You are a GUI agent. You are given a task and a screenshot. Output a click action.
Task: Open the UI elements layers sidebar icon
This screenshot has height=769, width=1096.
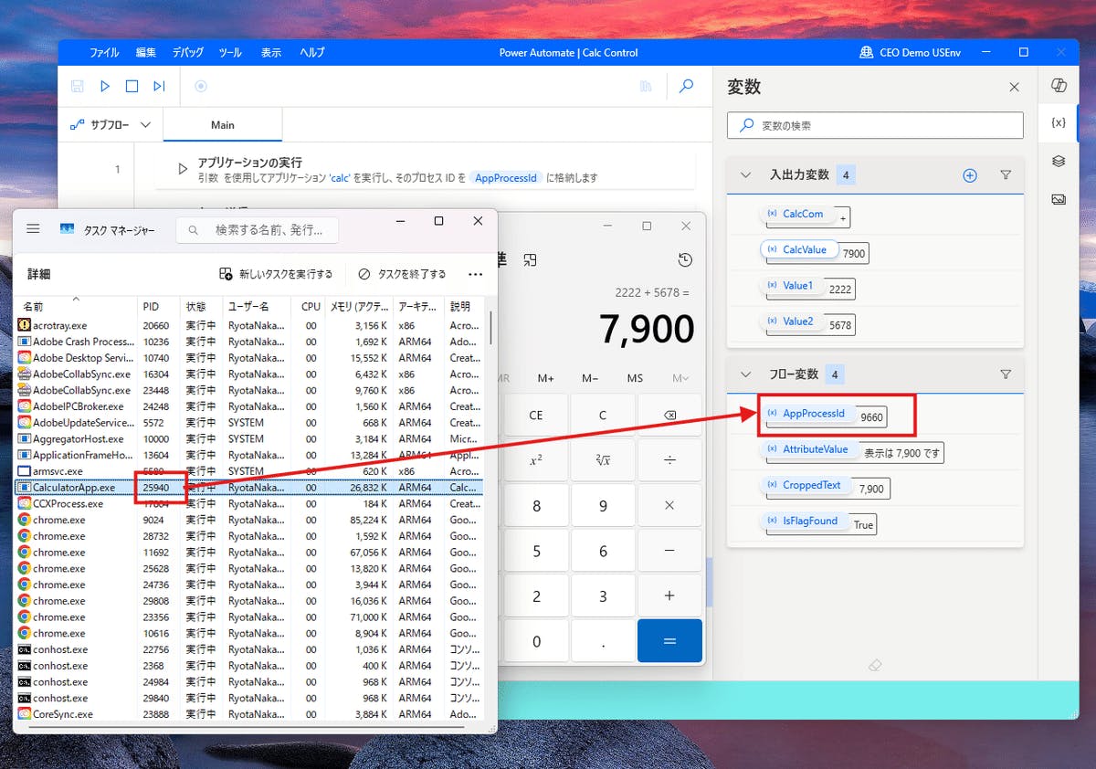[1059, 161]
